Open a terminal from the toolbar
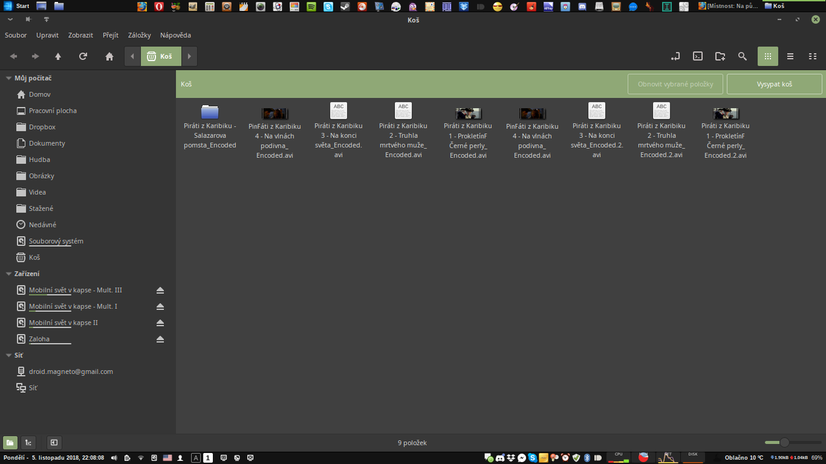Image resolution: width=826 pixels, height=464 pixels. point(698,56)
